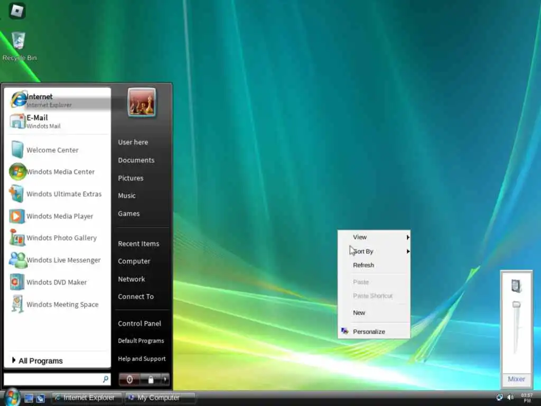The image size is (541, 406).
Task: Open Control Panel from Start menu
Action: pyautogui.click(x=139, y=324)
